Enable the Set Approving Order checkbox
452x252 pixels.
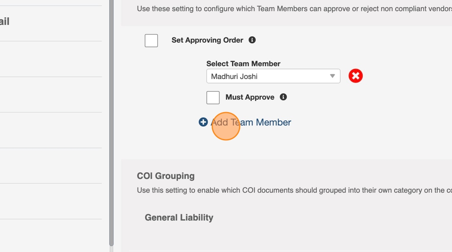[151, 40]
